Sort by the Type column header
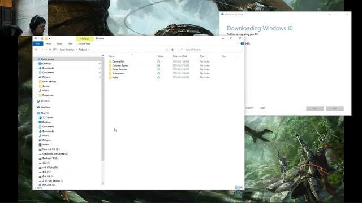Screen dimensions: 362x203 202,56
